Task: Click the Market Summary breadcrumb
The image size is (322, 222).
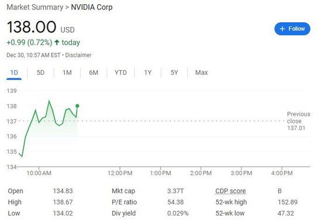Action: point(35,7)
